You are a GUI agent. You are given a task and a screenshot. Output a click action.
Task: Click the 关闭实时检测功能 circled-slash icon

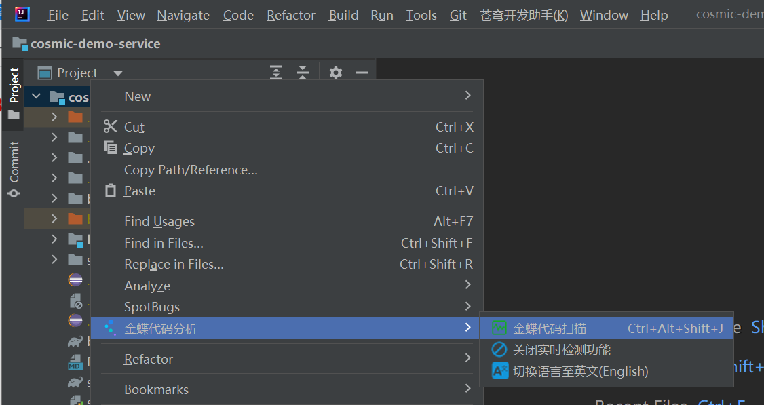point(499,349)
